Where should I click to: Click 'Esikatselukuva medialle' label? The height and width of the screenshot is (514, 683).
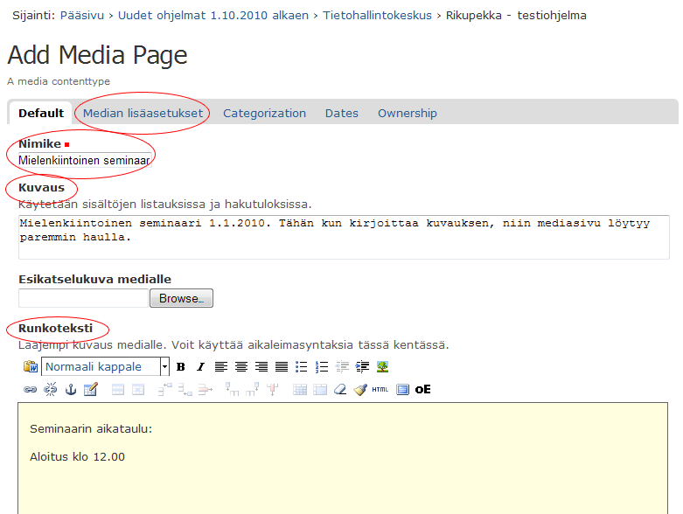[x=94, y=279]
